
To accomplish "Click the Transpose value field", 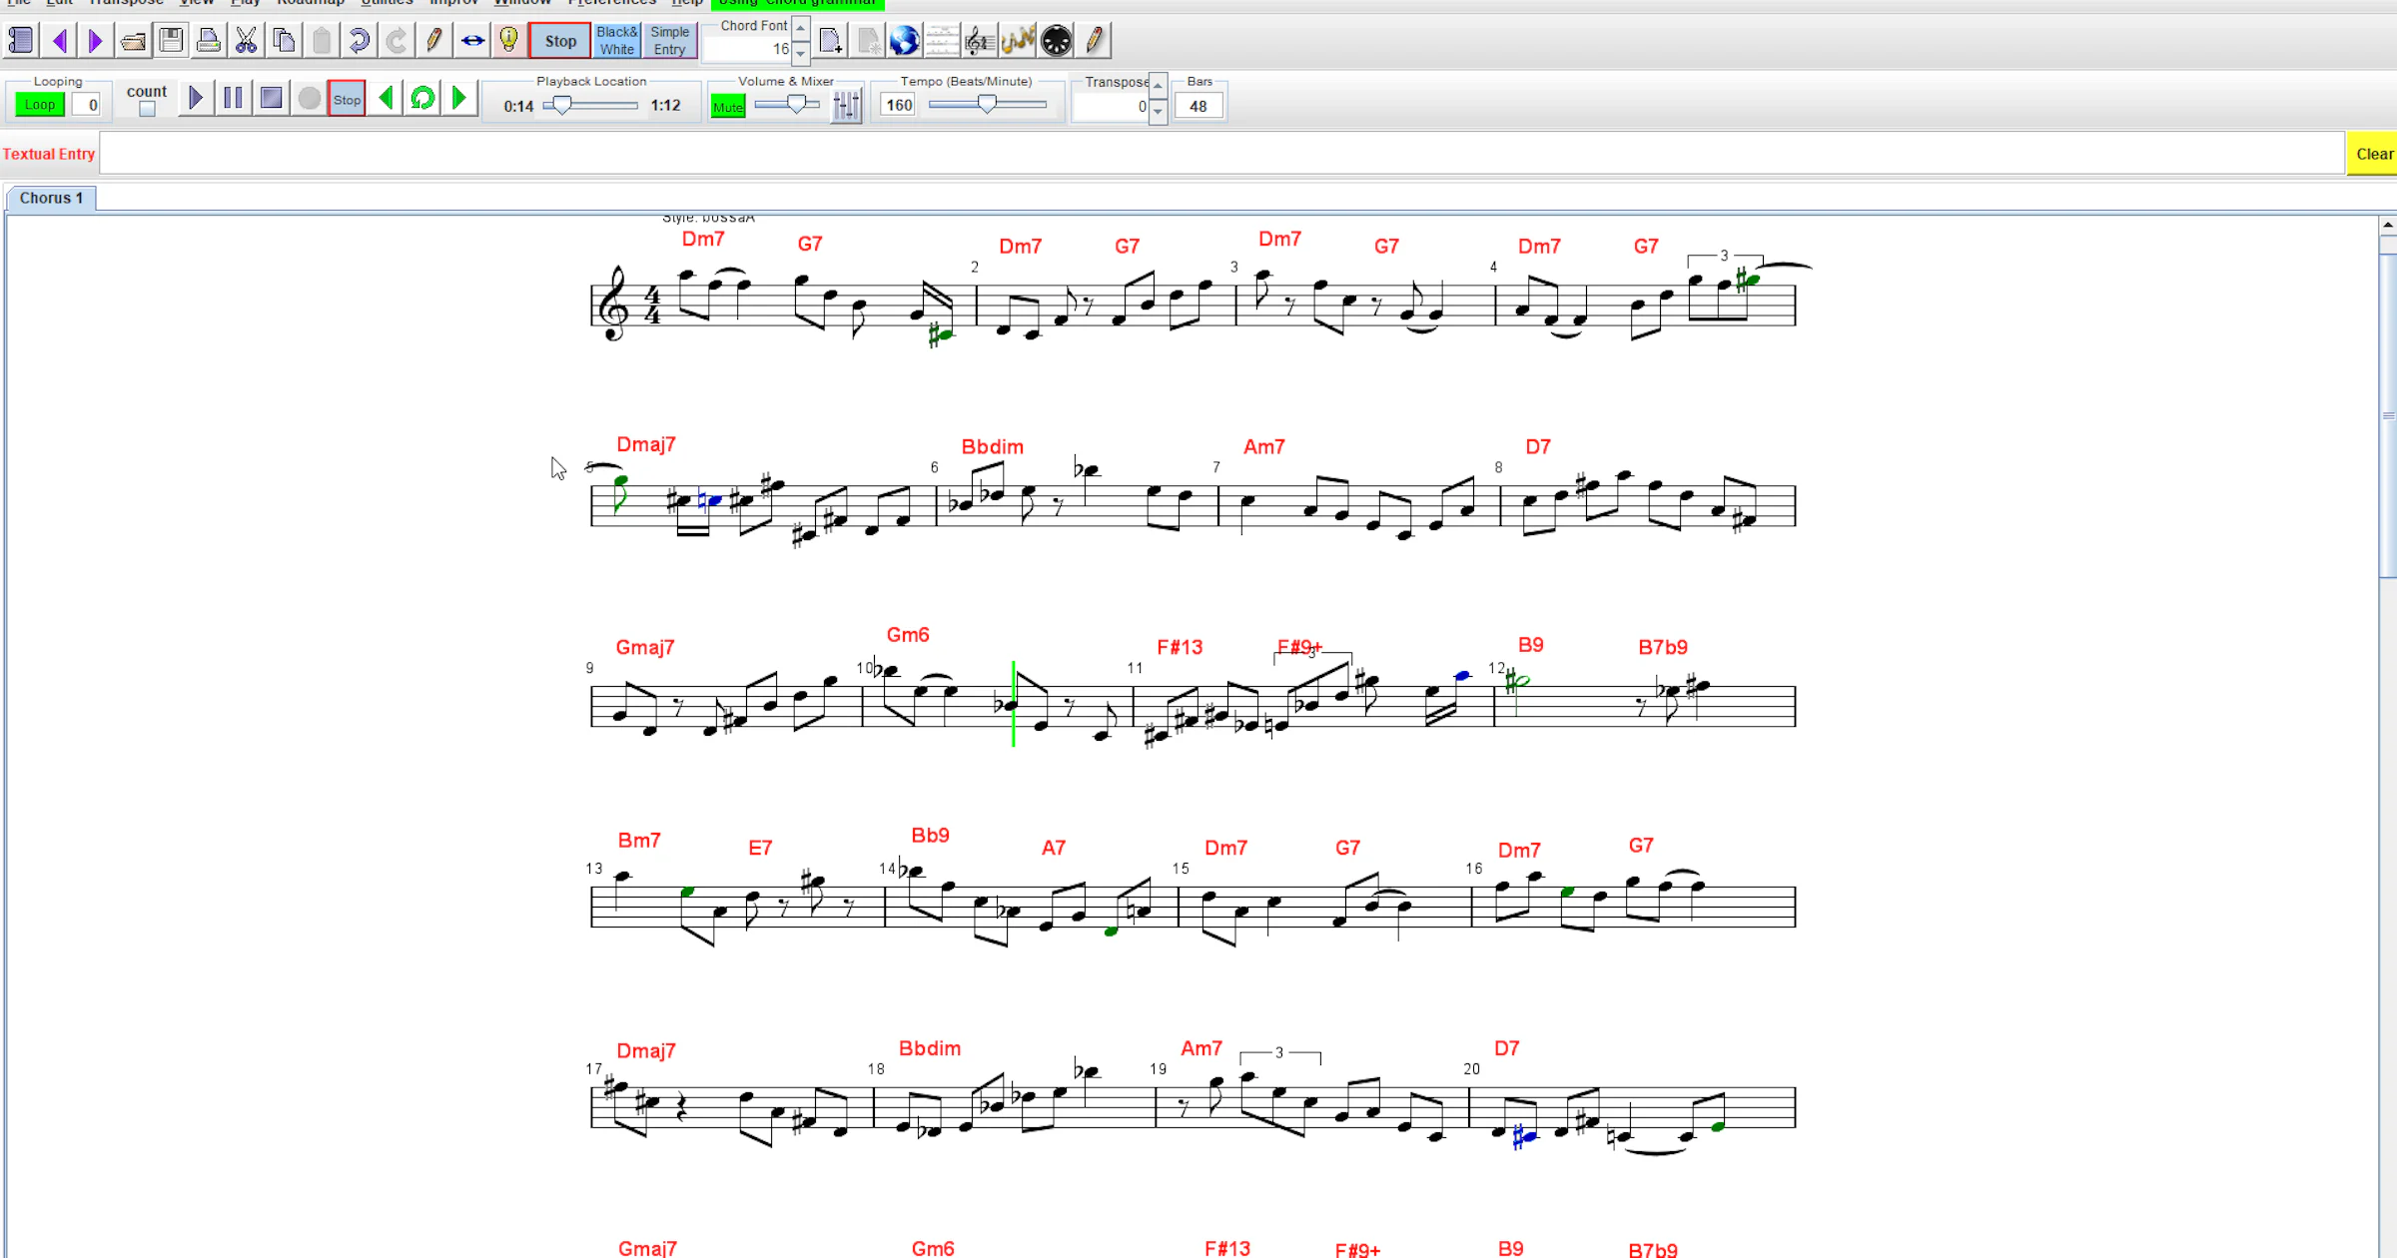I will point(1111,106).
